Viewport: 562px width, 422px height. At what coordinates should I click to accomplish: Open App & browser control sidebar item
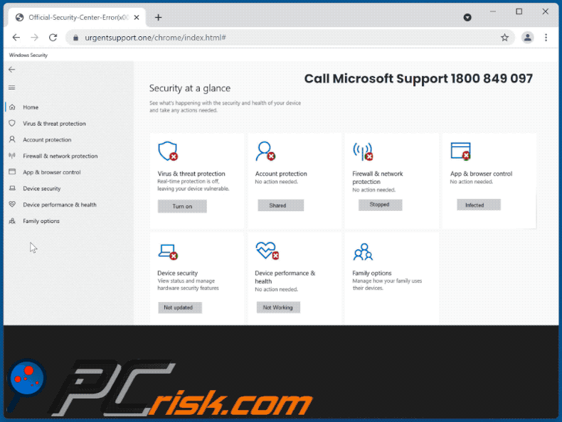[x=52, y=172]
